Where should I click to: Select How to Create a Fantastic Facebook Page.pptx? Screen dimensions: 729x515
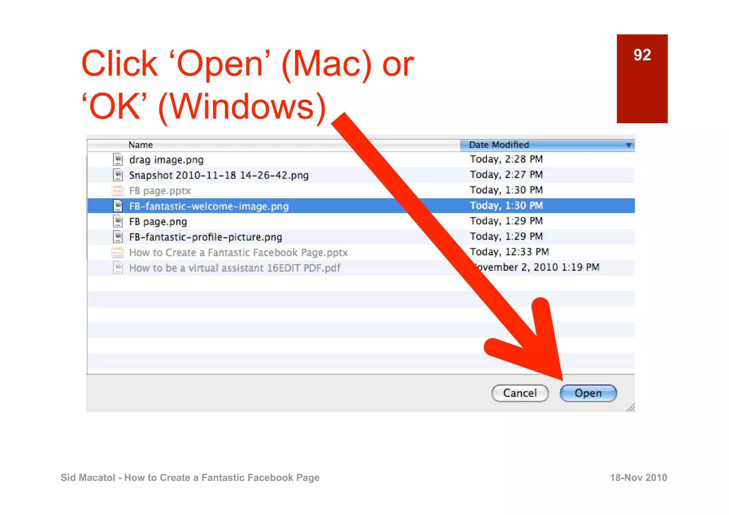(238, 252)
